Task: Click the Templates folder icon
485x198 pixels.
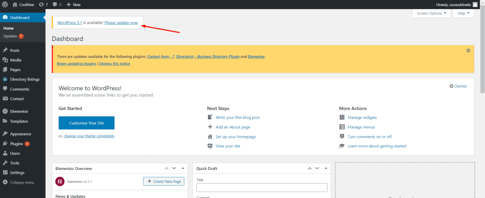Action: [x=5, y=121]
